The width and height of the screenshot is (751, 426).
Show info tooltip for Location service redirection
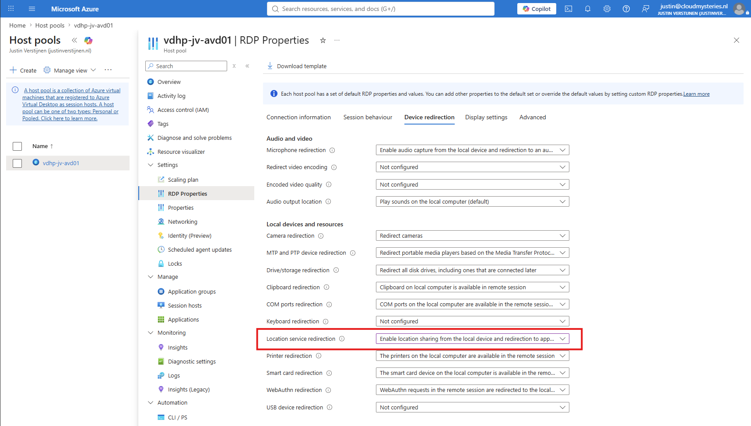342,339
